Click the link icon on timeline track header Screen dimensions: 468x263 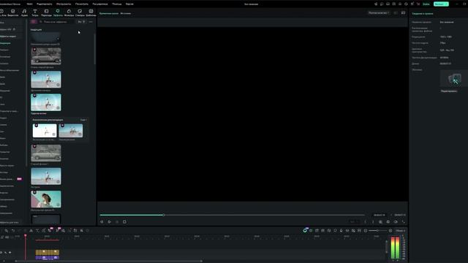click(2, 237)
